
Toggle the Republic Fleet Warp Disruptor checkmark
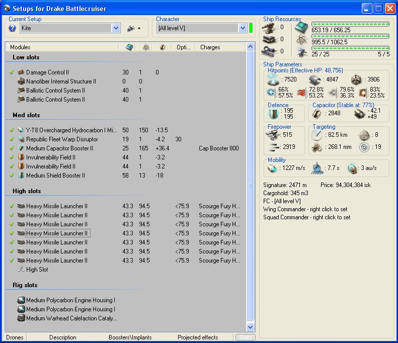pos(12,139)
